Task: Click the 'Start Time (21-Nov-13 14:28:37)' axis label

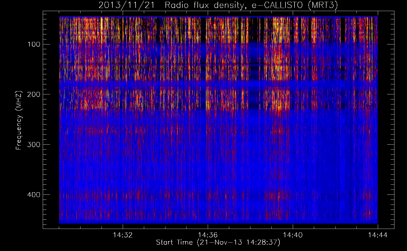Action: tap(218, 242)
